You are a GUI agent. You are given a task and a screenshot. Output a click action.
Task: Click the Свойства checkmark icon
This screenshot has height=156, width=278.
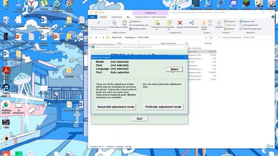tap(219, 23)
